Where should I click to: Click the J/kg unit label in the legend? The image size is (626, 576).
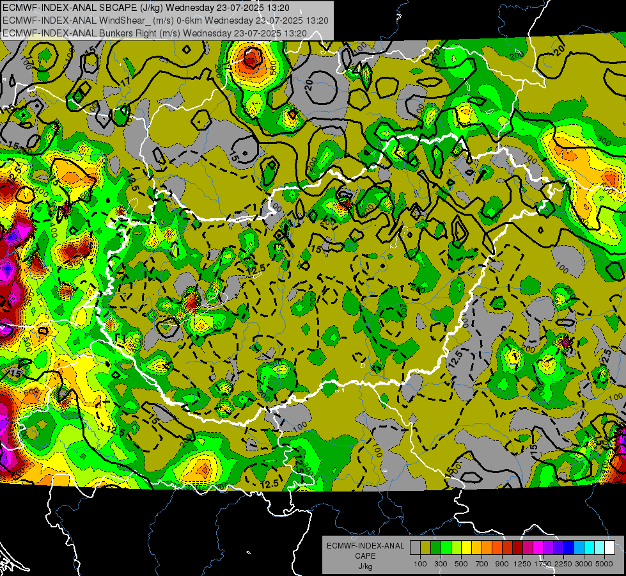(365, 566)
